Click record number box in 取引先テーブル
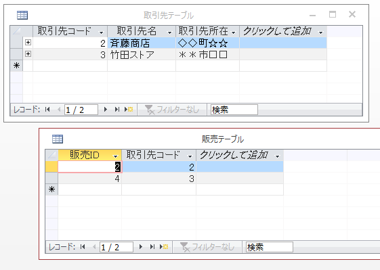Viewport: 380px width, 270px height. (x=81, y=110)
